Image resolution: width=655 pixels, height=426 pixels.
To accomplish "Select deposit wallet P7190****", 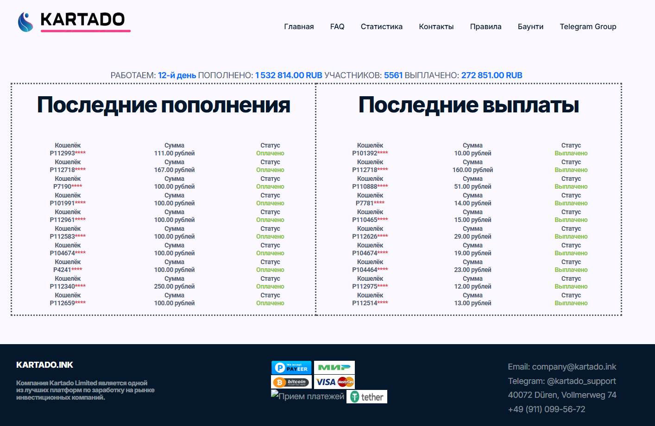I will 68,186.
